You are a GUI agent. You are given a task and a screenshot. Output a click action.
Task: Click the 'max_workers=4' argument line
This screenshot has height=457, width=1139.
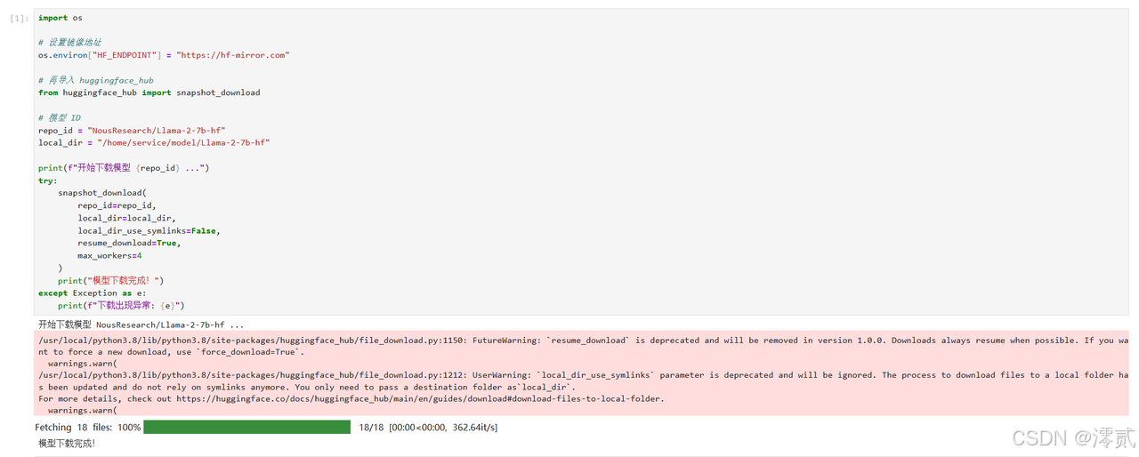coord(109,255)
